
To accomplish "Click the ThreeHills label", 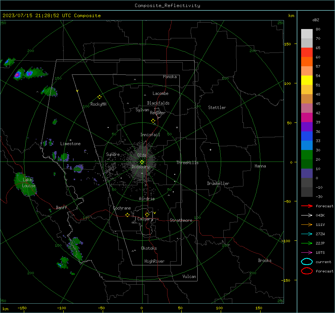I will pos(187,163).
